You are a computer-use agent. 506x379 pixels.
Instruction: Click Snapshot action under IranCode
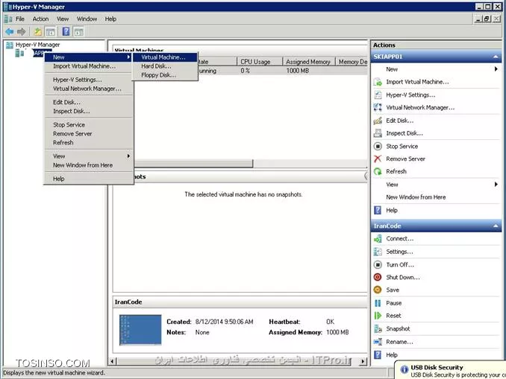398,329
